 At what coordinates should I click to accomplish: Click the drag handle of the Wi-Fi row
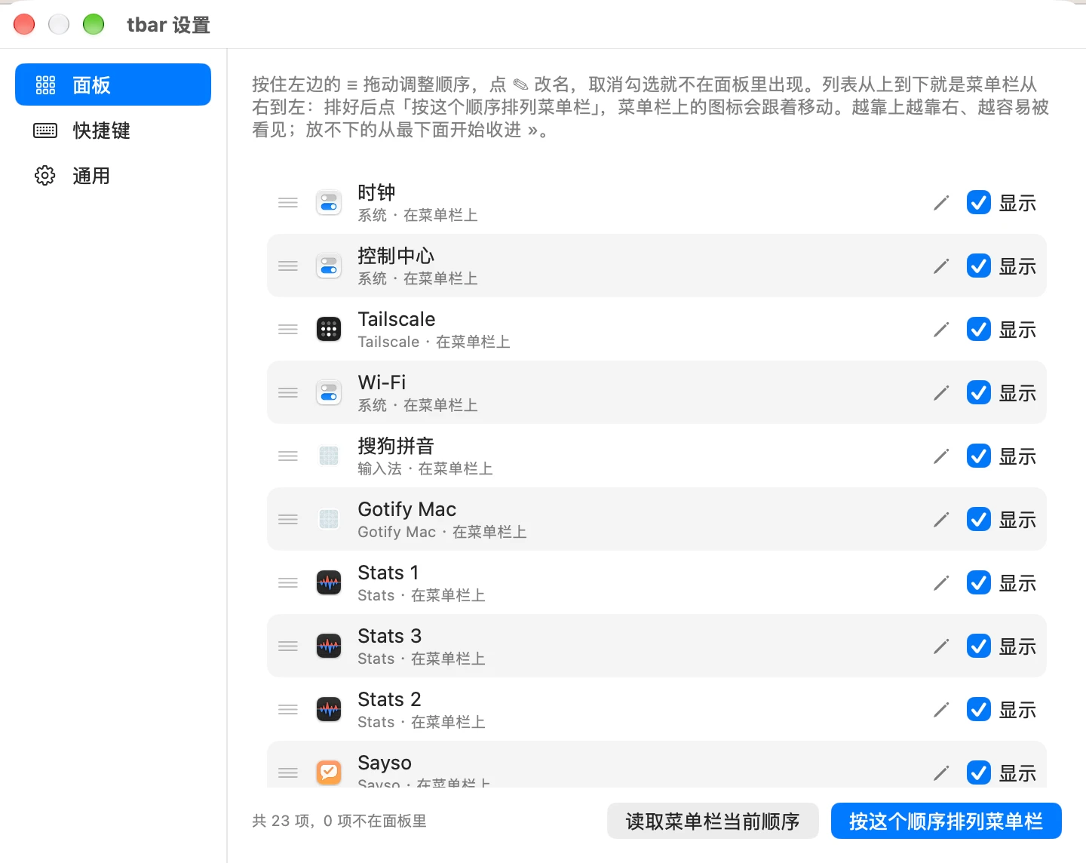pyautogui.click(x=288, y=393)
